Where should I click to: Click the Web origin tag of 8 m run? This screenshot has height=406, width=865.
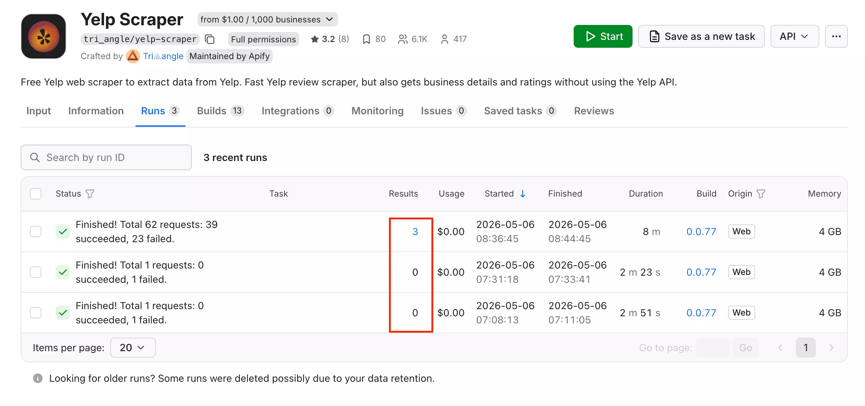pyautogui.click(x=741, y=231)
